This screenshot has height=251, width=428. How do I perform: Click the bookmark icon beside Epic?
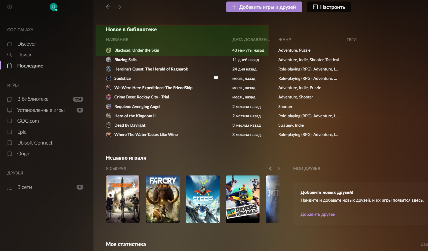coord(10,132)
